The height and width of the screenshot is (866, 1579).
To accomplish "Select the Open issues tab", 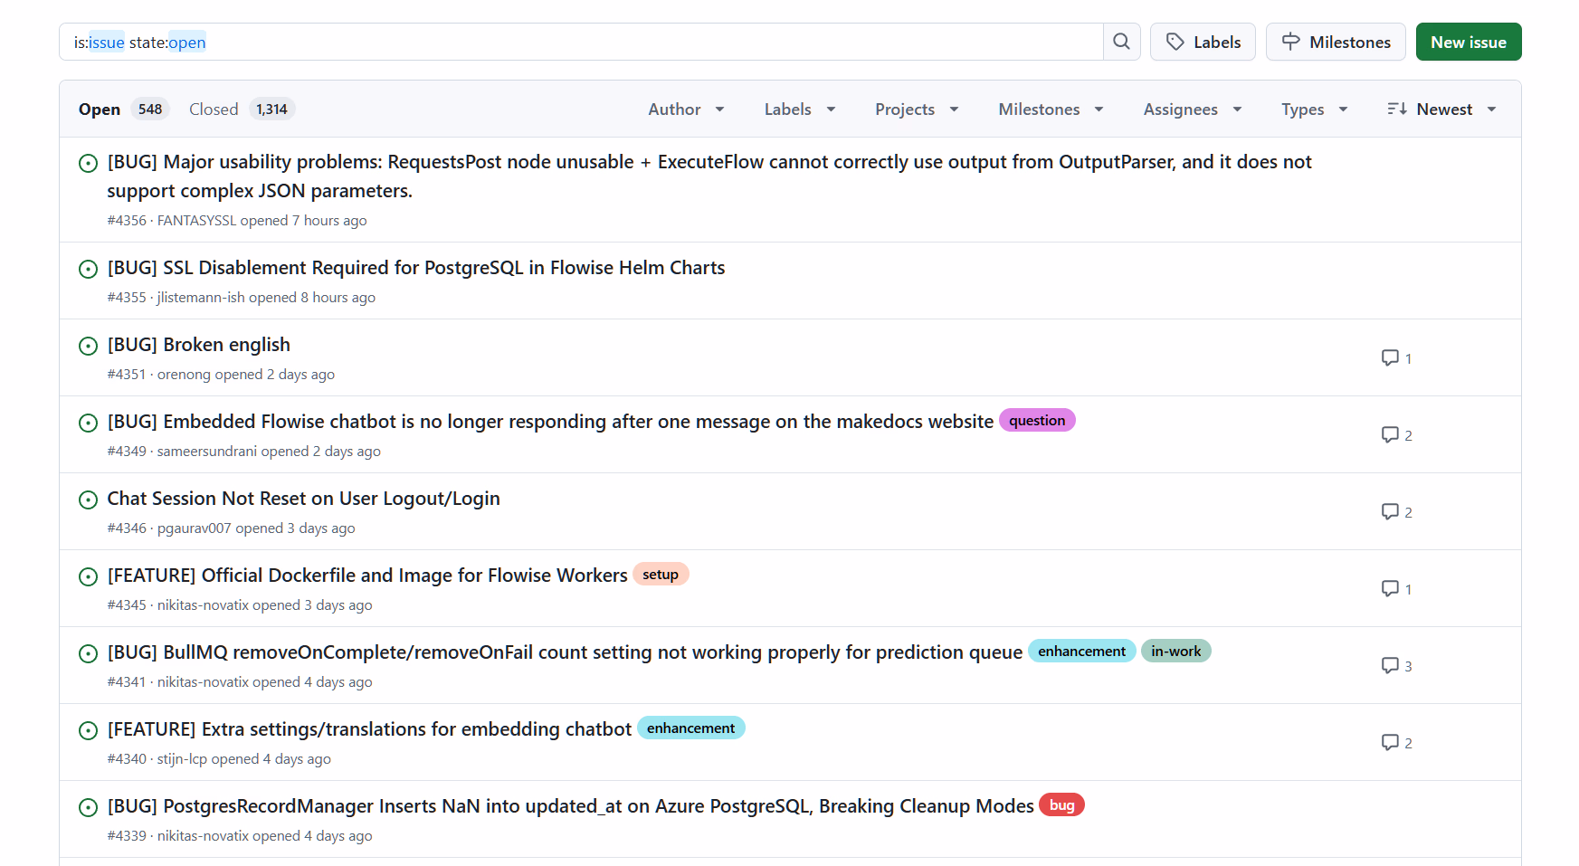I will pos(122,109).
